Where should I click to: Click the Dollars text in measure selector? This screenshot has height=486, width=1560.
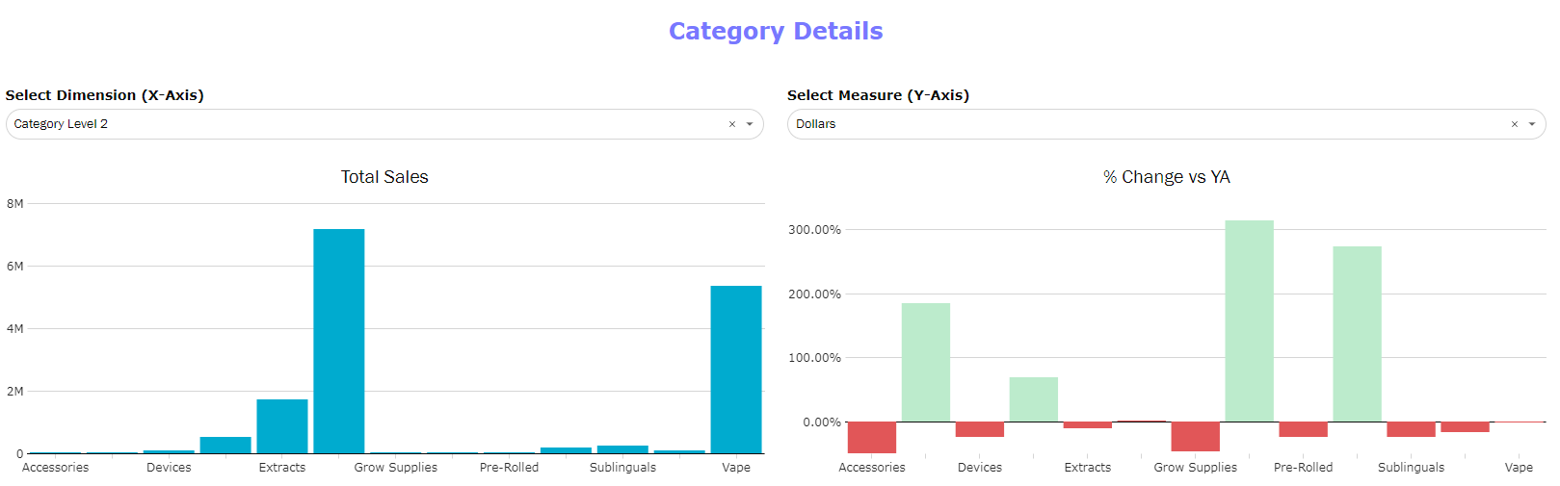(x=815, y=124)
